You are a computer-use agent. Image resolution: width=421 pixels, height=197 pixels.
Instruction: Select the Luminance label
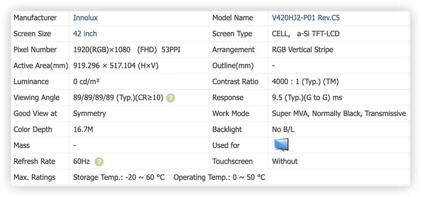(x=31, y=82)
